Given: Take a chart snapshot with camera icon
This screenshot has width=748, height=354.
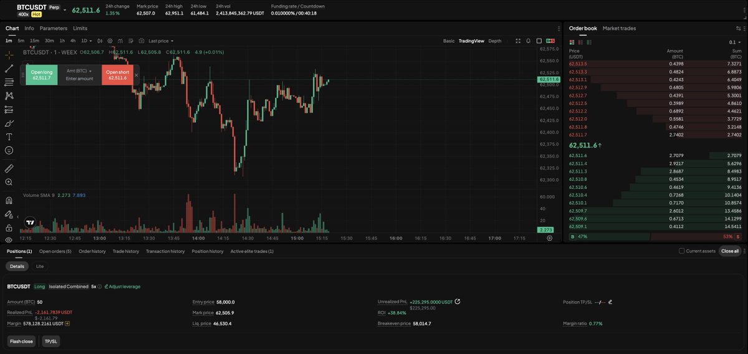Looking at the screenshot, I should point(141,41).
